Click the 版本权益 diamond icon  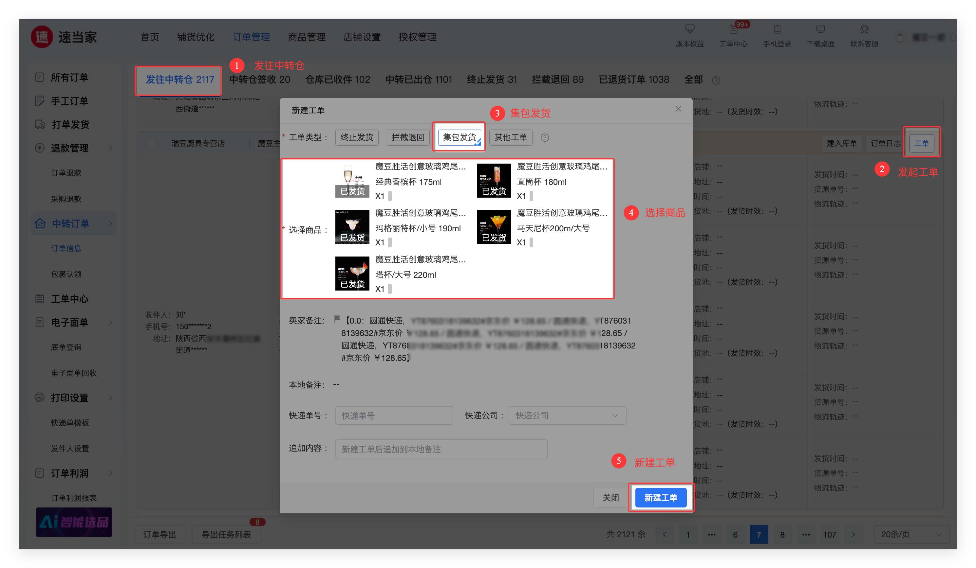[690, 29]
